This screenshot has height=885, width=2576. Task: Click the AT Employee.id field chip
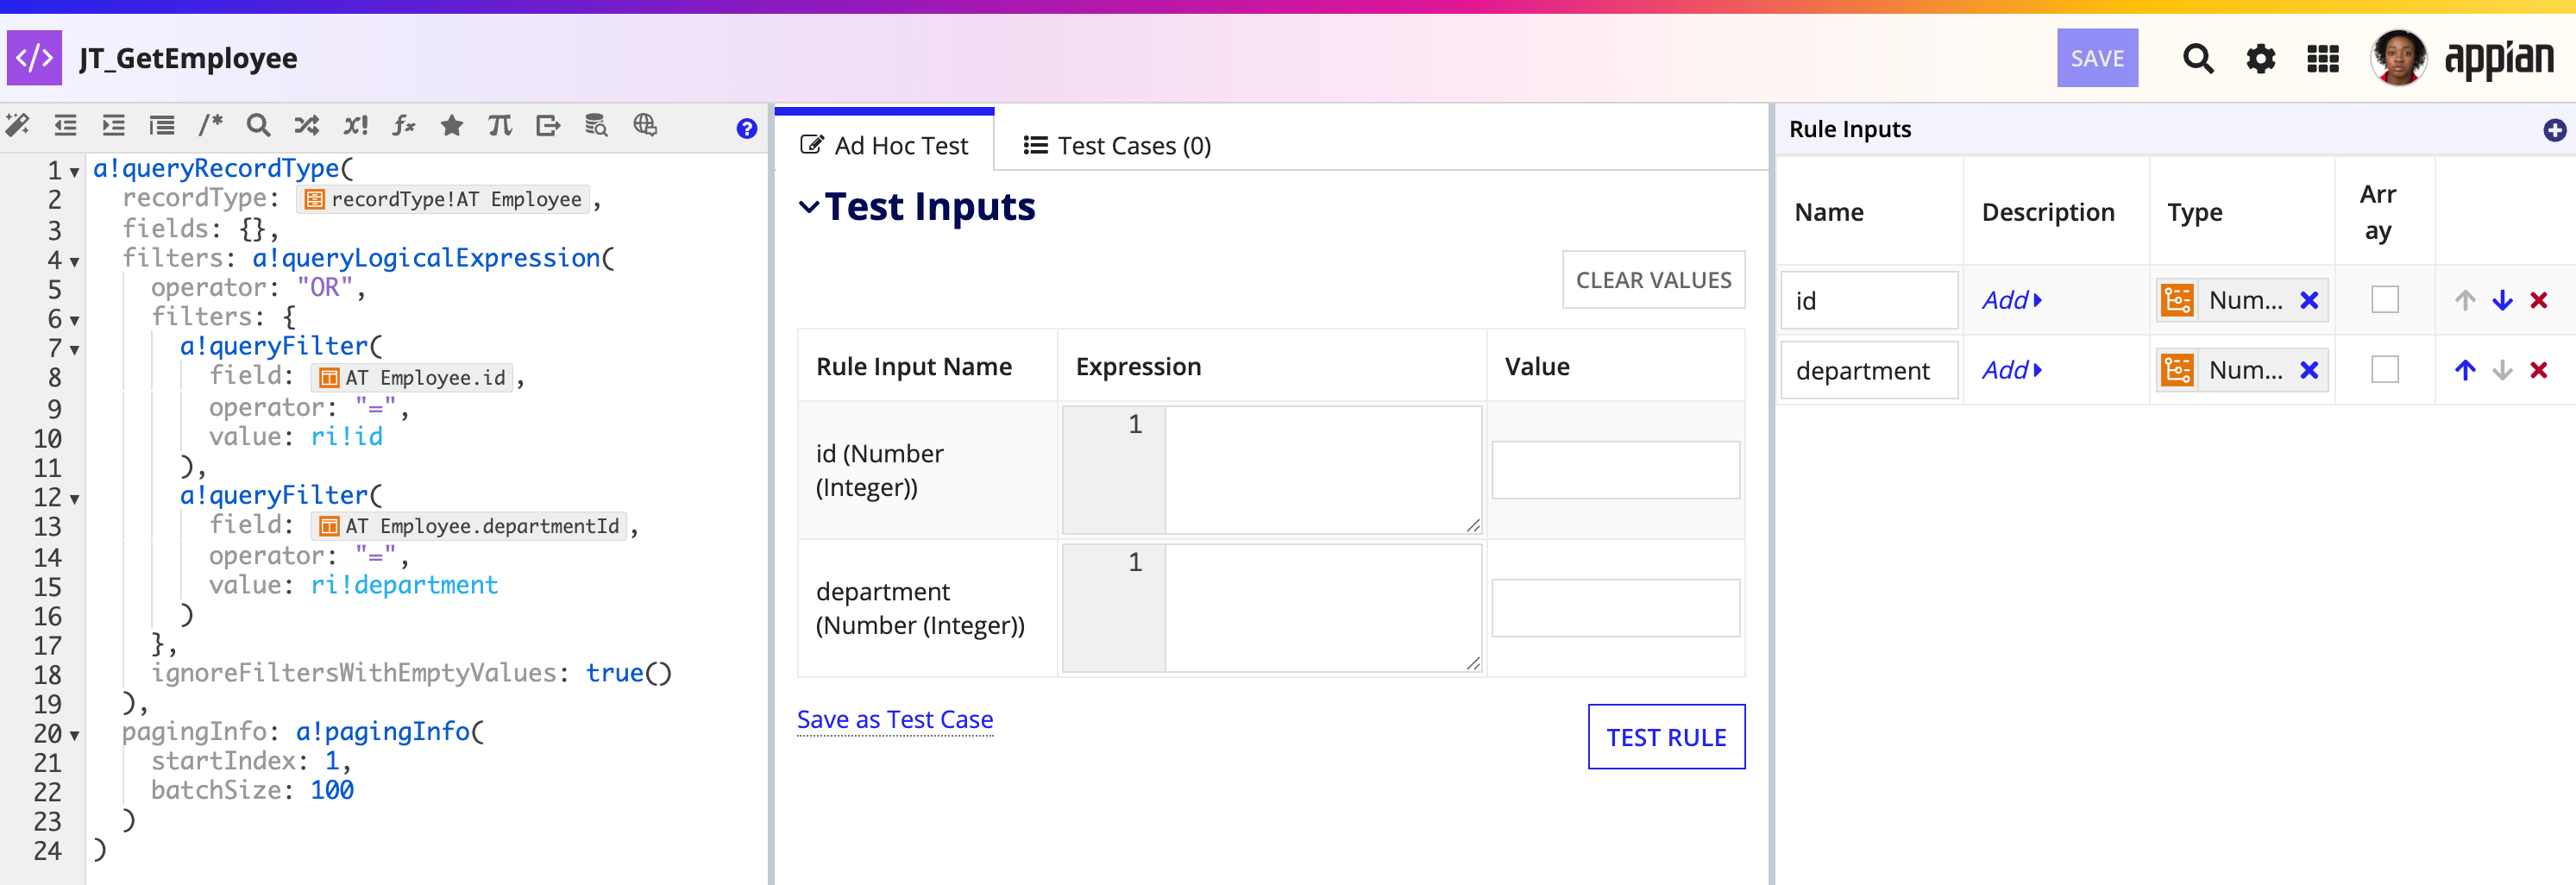(x=413, y=377)
